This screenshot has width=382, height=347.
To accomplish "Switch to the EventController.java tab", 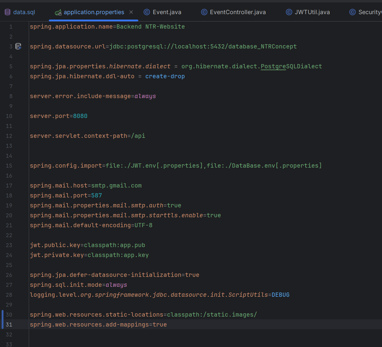I will pyautogui.click(x=238, y=12).
